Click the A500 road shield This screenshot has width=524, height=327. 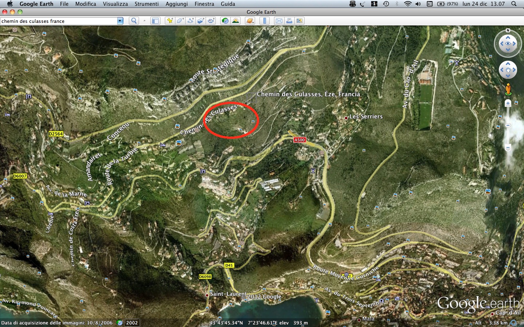coord(299,140)
